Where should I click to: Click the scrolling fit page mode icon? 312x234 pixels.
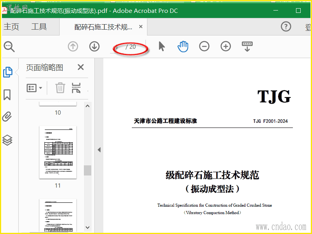click(x=247, y=46)
